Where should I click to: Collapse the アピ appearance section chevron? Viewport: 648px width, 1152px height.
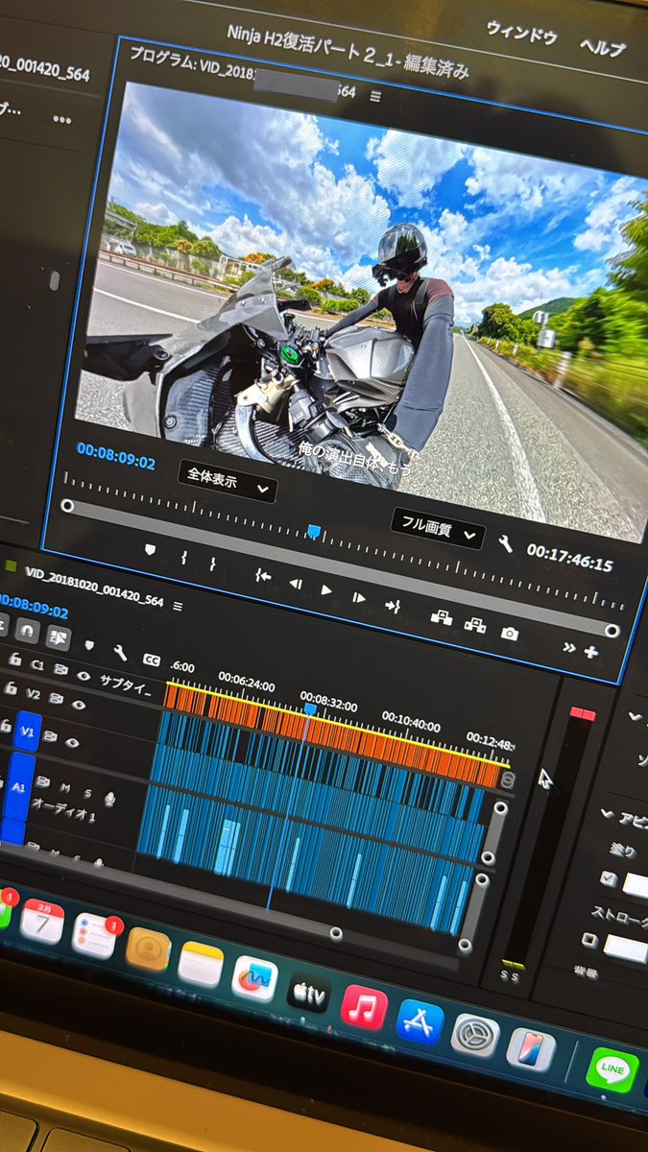pyautogui.click(x=606, y=815)
